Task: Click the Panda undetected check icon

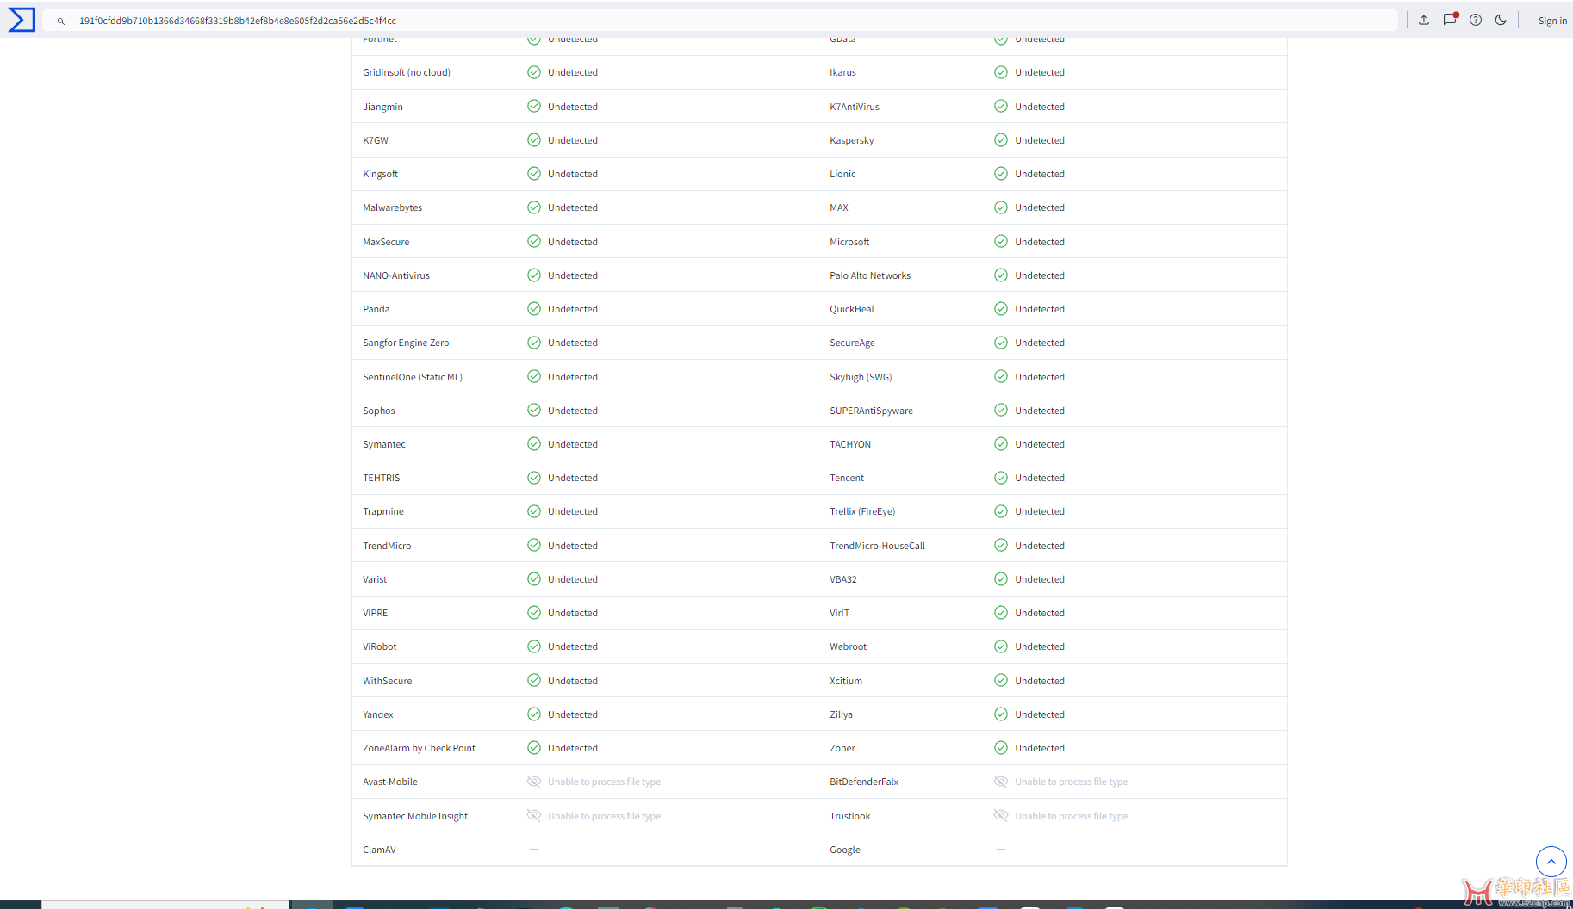Action: tap(534, 308)
